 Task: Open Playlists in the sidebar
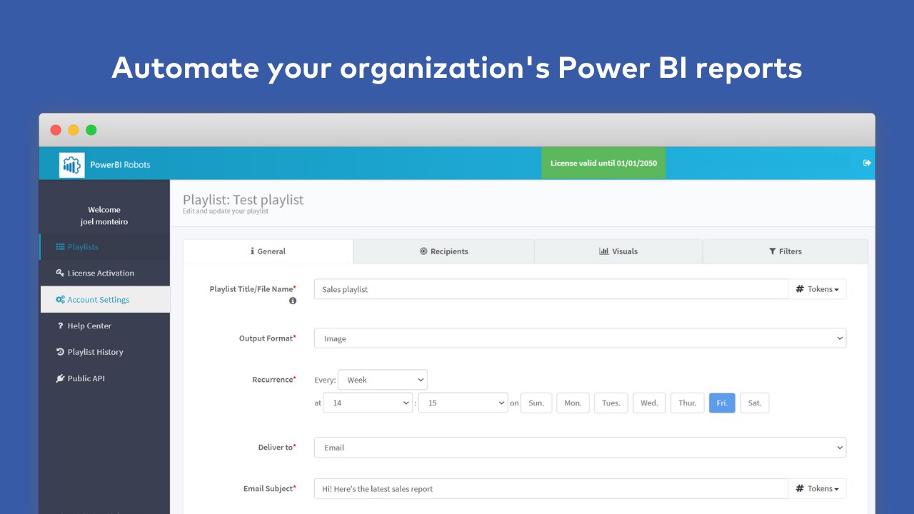point(105,247)
